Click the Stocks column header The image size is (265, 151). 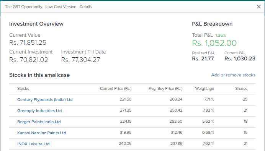coord(23,89)
